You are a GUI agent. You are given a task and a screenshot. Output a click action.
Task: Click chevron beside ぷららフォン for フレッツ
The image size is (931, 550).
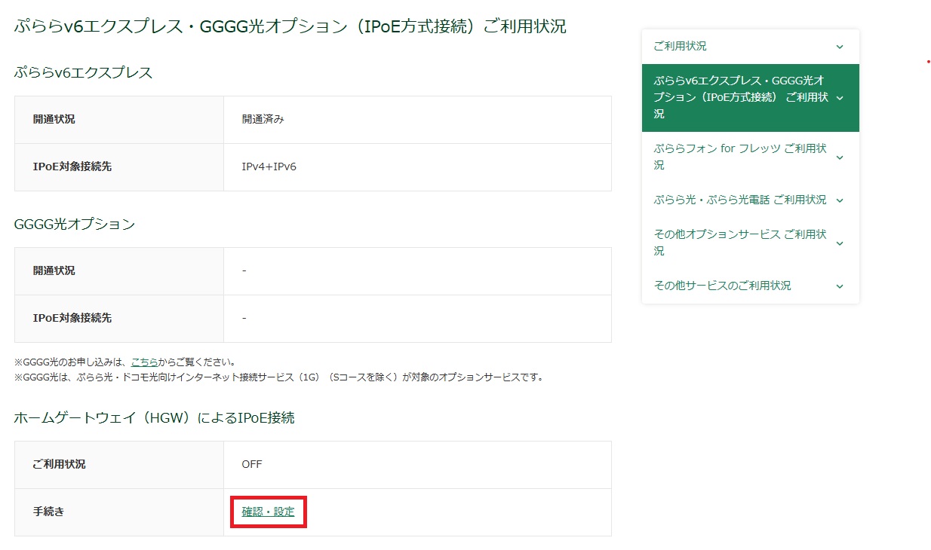[840, 157]
